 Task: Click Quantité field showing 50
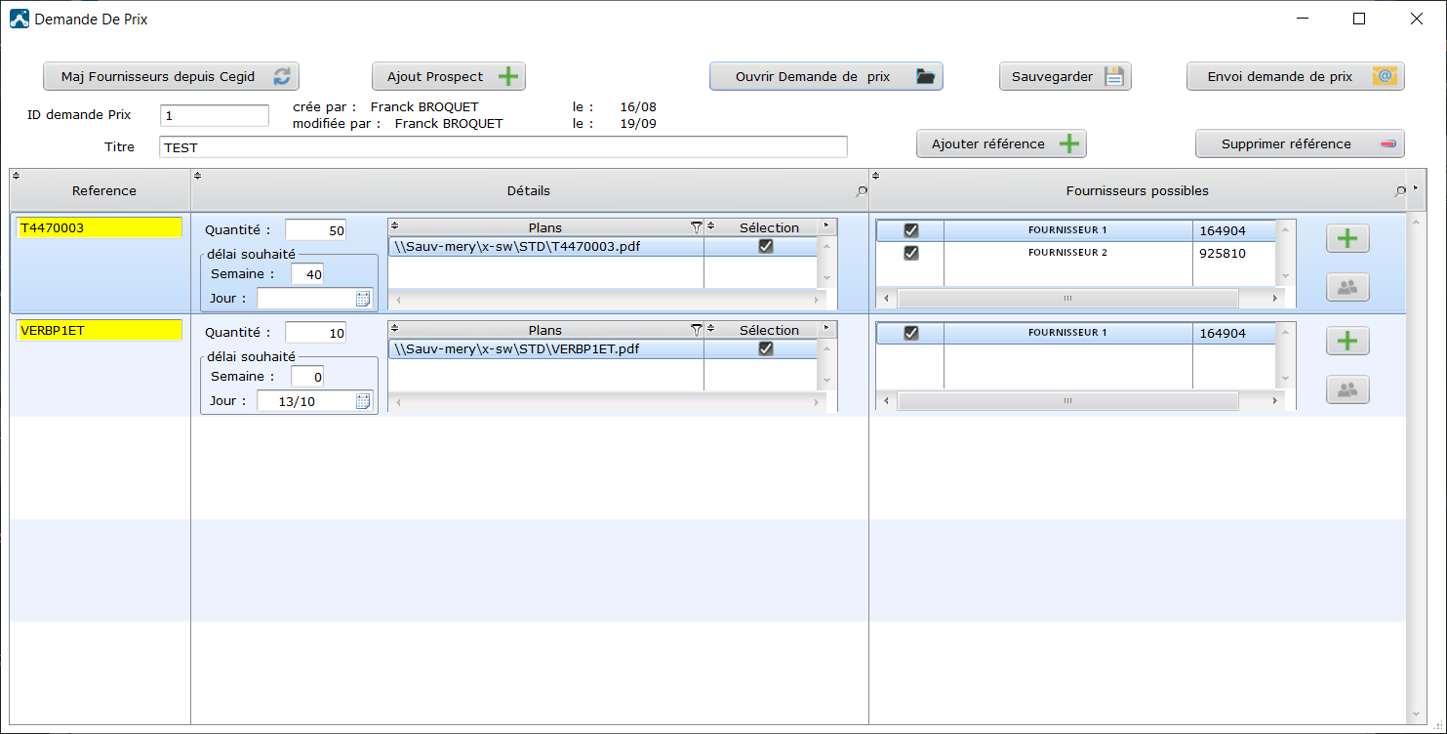tap(315, 230)
